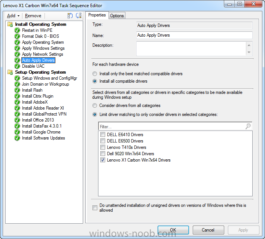
Task: Click the check icon beside Install Office 2013
Action: (x=17, y=120)
